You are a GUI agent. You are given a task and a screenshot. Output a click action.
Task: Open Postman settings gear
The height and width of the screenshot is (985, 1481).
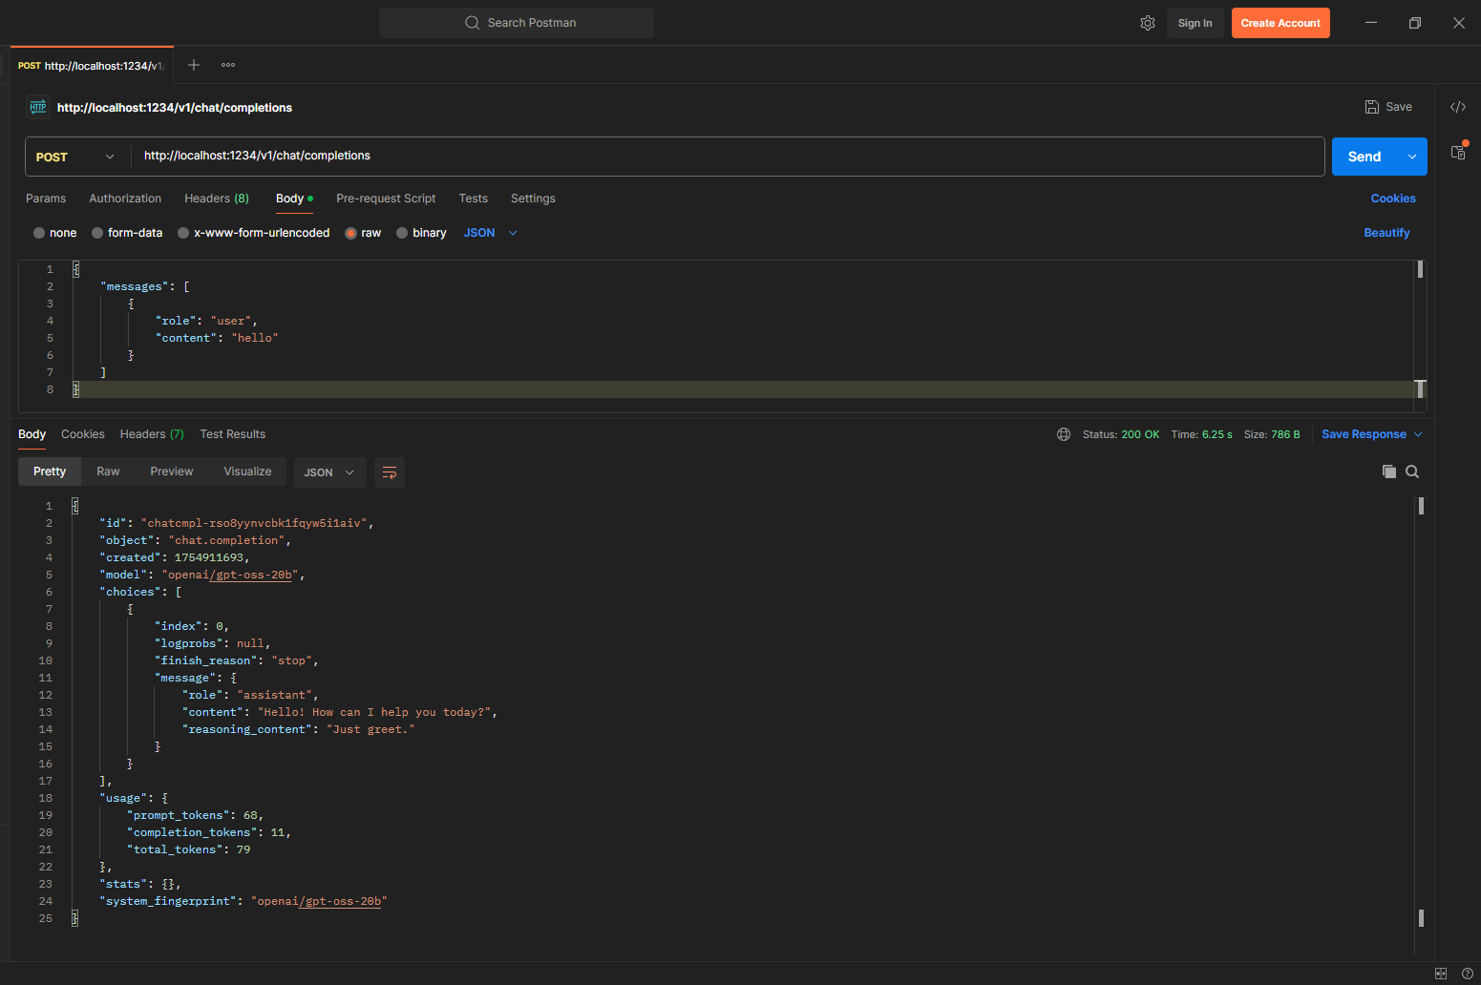[x=1148, y=22]
